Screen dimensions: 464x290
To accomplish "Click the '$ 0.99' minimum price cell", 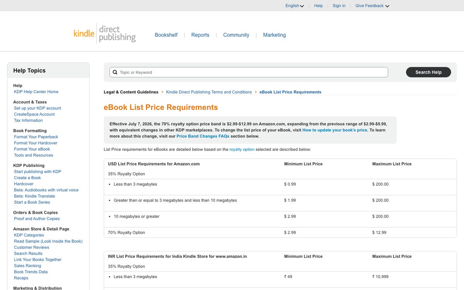I will [x=290, y=184].
